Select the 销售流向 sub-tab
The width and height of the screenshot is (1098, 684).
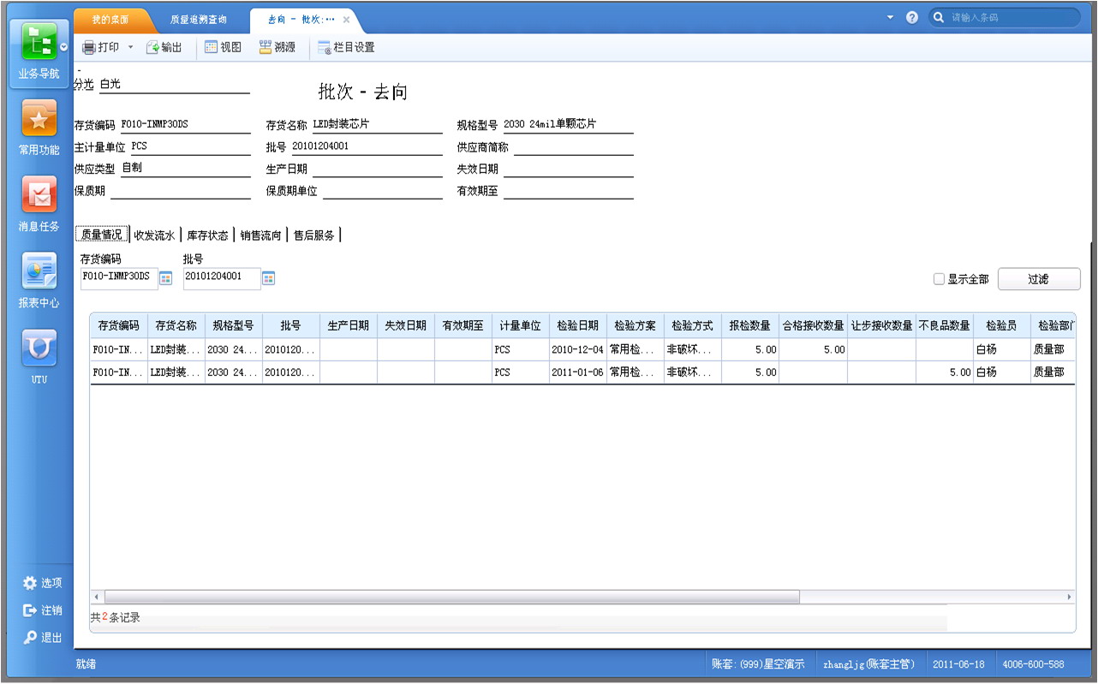point(260,235)
